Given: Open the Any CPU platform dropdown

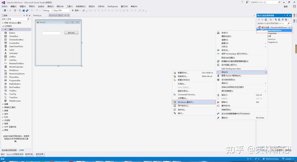Looking at the screenshot, I should pyautogui.click(x=62, y=11).
